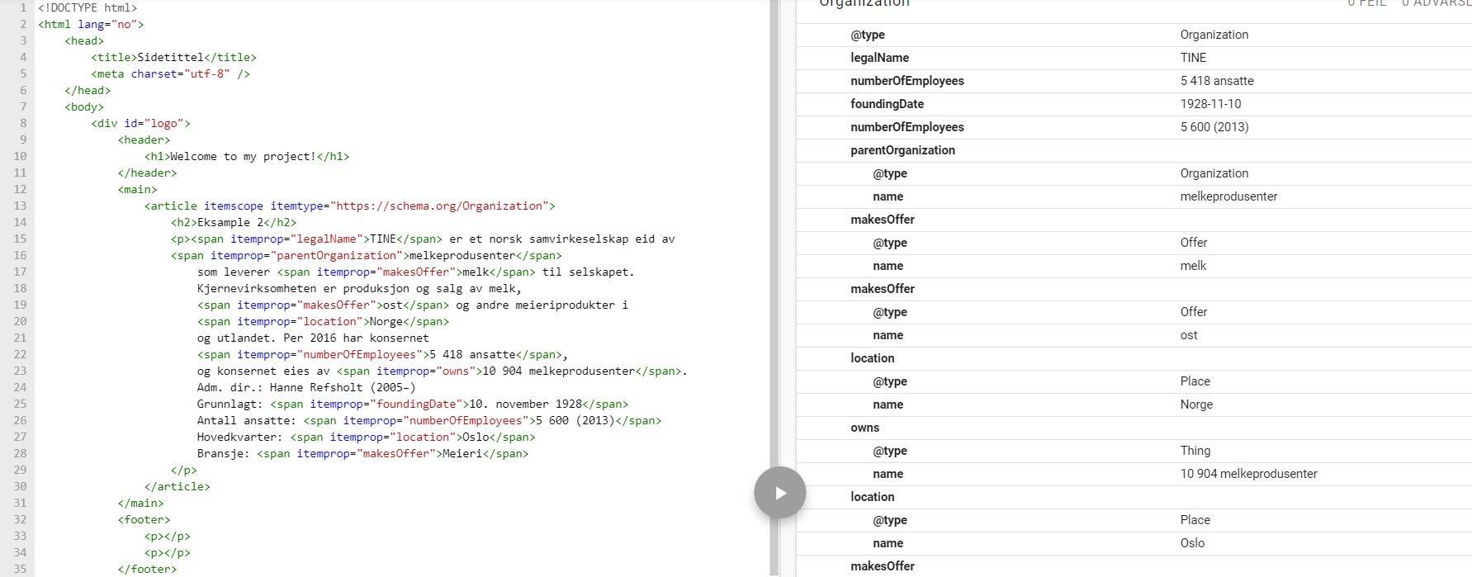The image size is (1472, 577).
Task: Click the Thing type value under owns
Action: (x=1195, y=451)
